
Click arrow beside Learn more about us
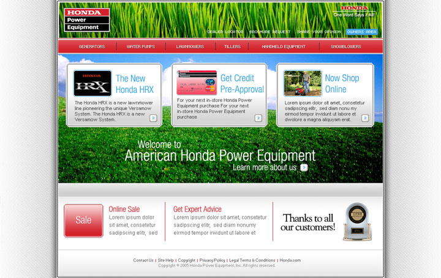(304, 167)
